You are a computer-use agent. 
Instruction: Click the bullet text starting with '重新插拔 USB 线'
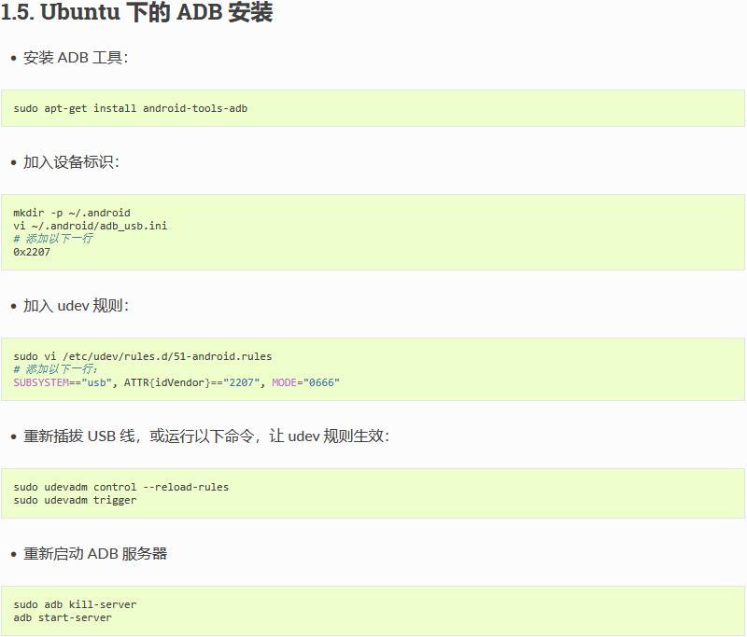(x=206, y=436)
